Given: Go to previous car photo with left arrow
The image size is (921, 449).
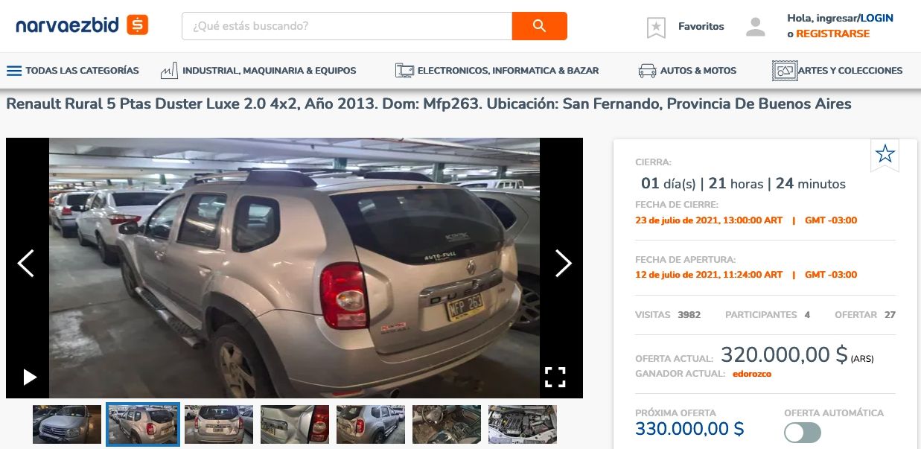Looking at the screenshot, I should (x=26, y=263).
